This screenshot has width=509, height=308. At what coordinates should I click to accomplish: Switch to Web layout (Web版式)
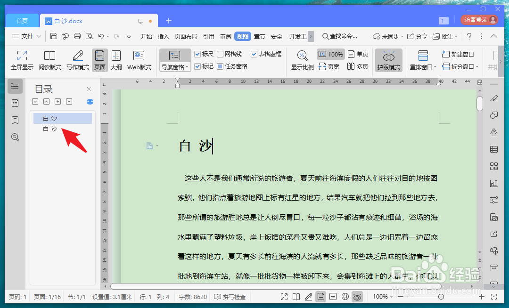point(139,60)
